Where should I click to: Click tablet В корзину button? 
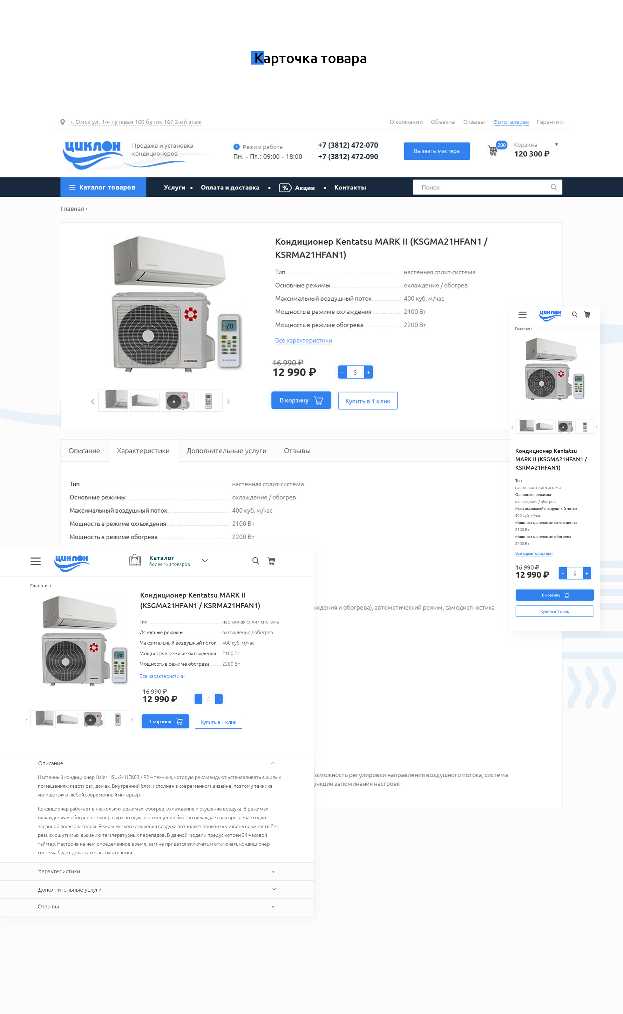(165, 722)
